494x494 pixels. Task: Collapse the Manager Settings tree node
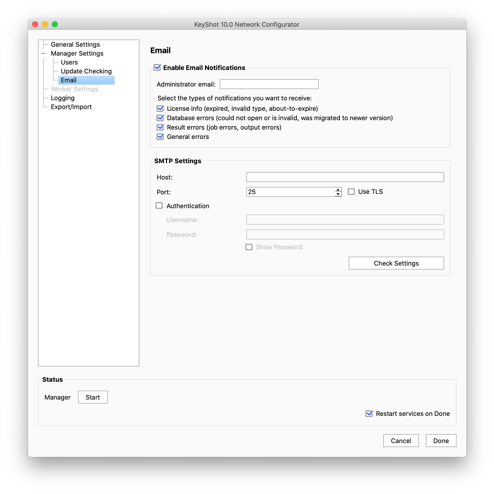[x=43, y=53]
